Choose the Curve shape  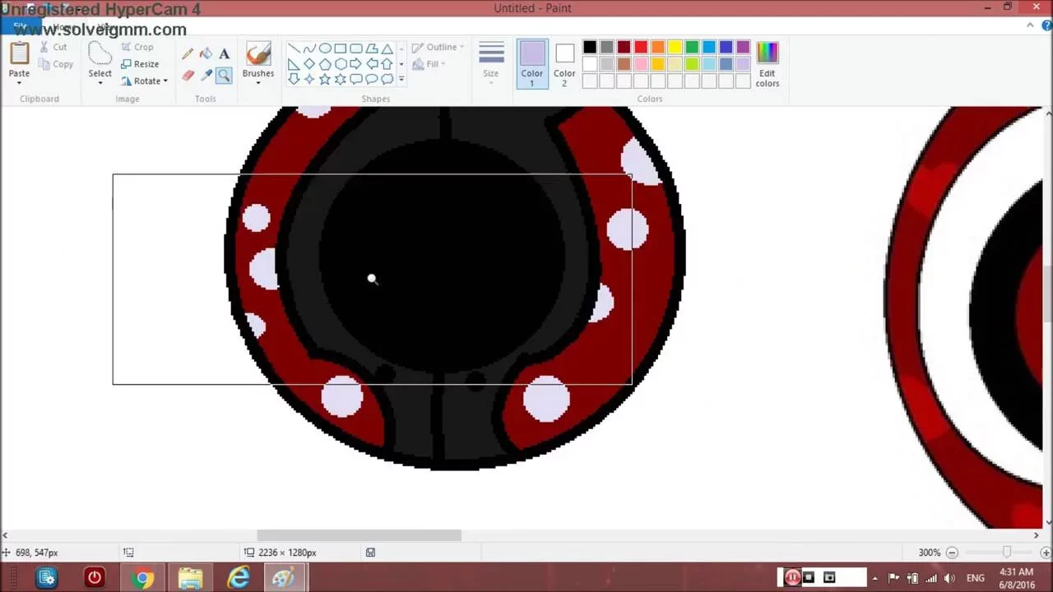point(310,49)
